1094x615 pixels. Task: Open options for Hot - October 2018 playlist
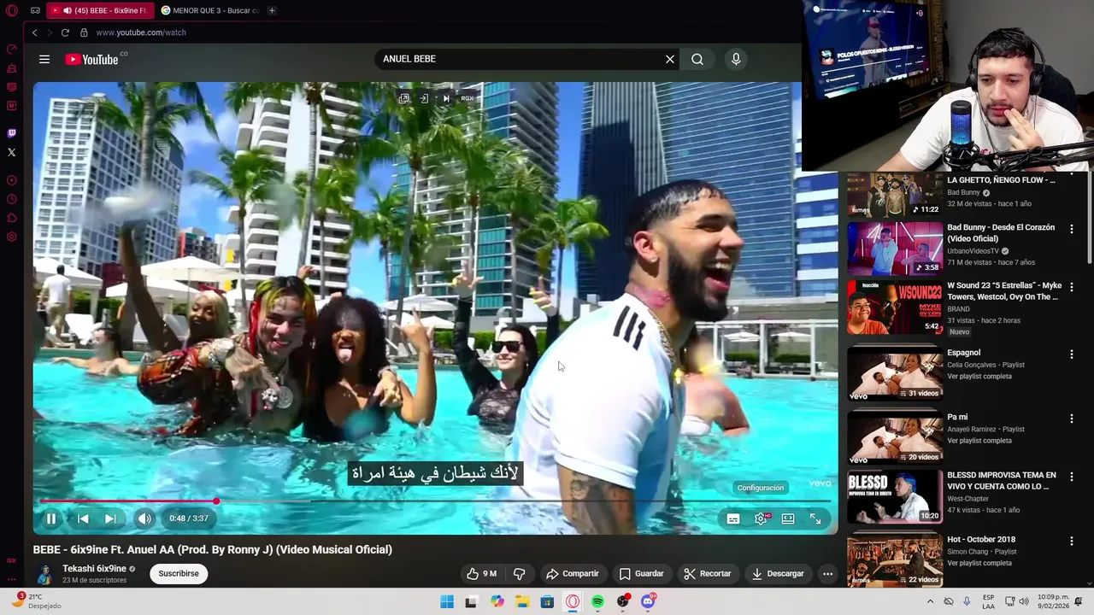[1071, 541]
